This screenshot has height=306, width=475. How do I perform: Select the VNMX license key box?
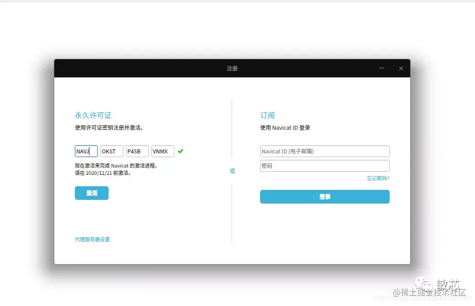click(163, 151)
